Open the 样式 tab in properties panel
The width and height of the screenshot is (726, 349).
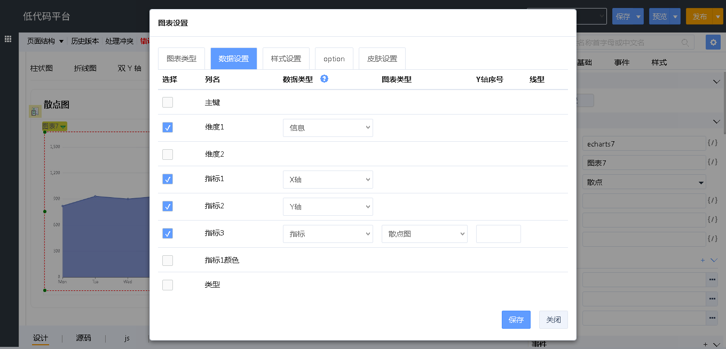(659, 62)
